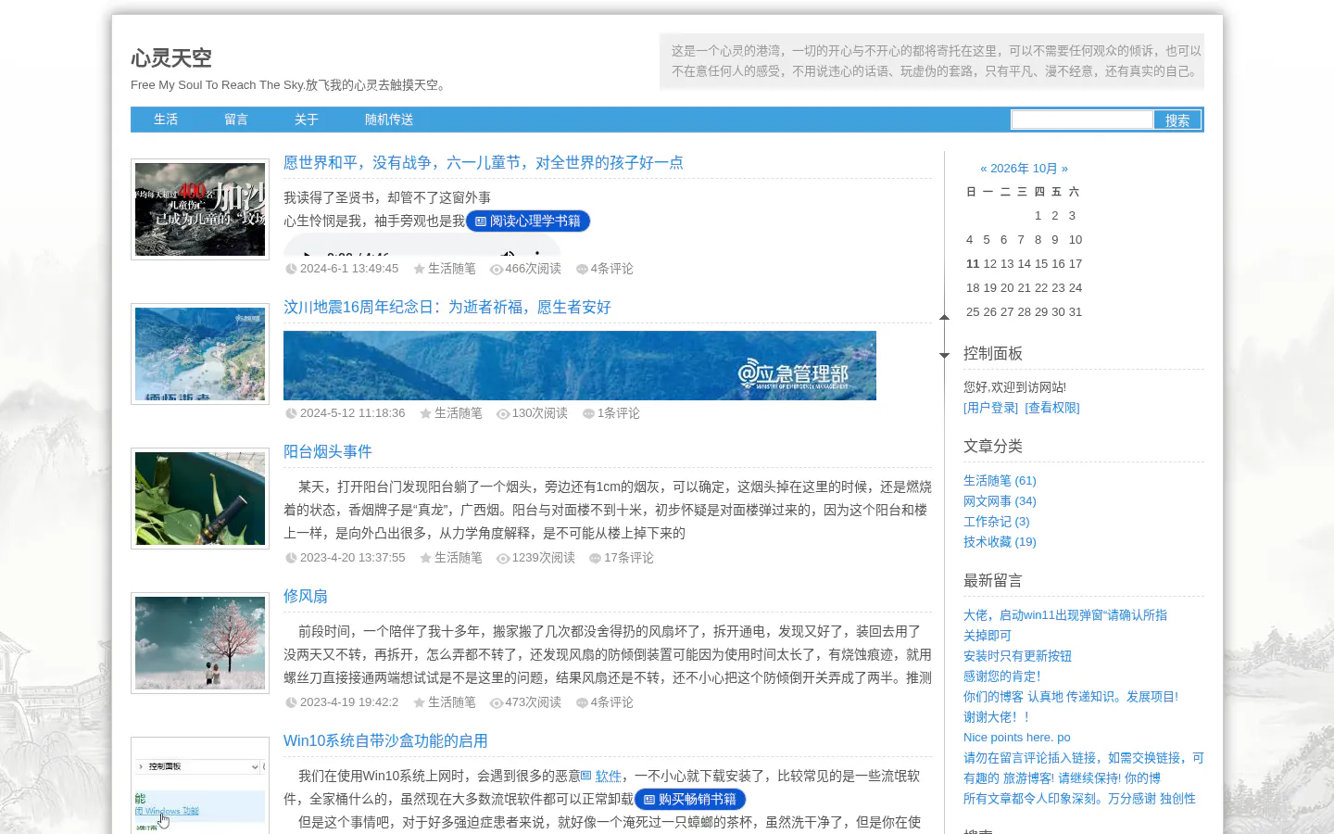Open thumbnail of the 汶川地震 post
This screenshot has width=1334, height=834.
200,354
